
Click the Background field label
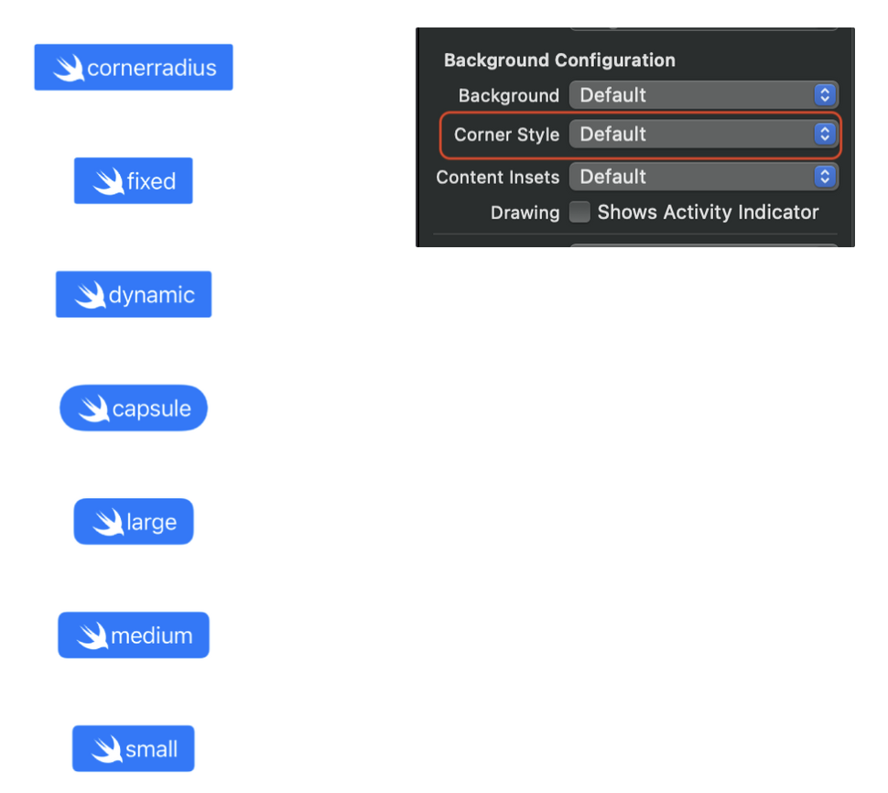point(509,96)
